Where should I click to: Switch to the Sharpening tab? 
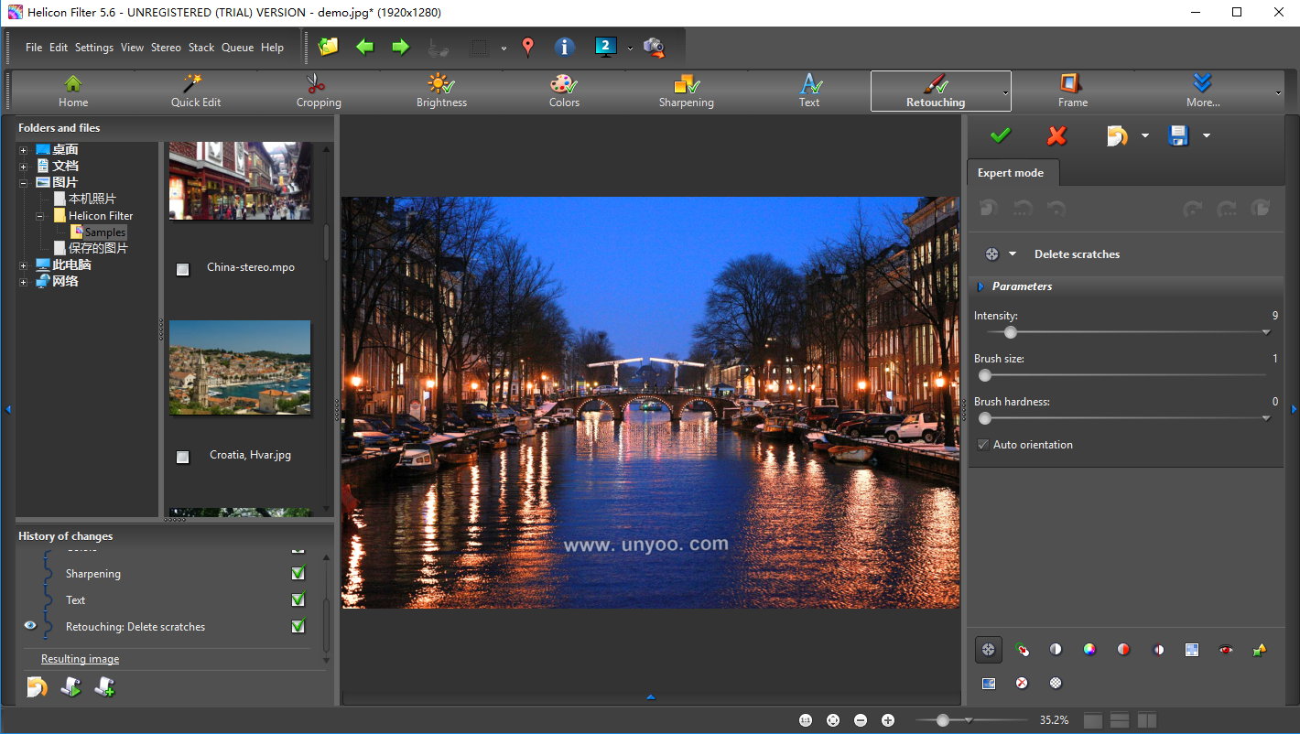[x=686, y=92]
